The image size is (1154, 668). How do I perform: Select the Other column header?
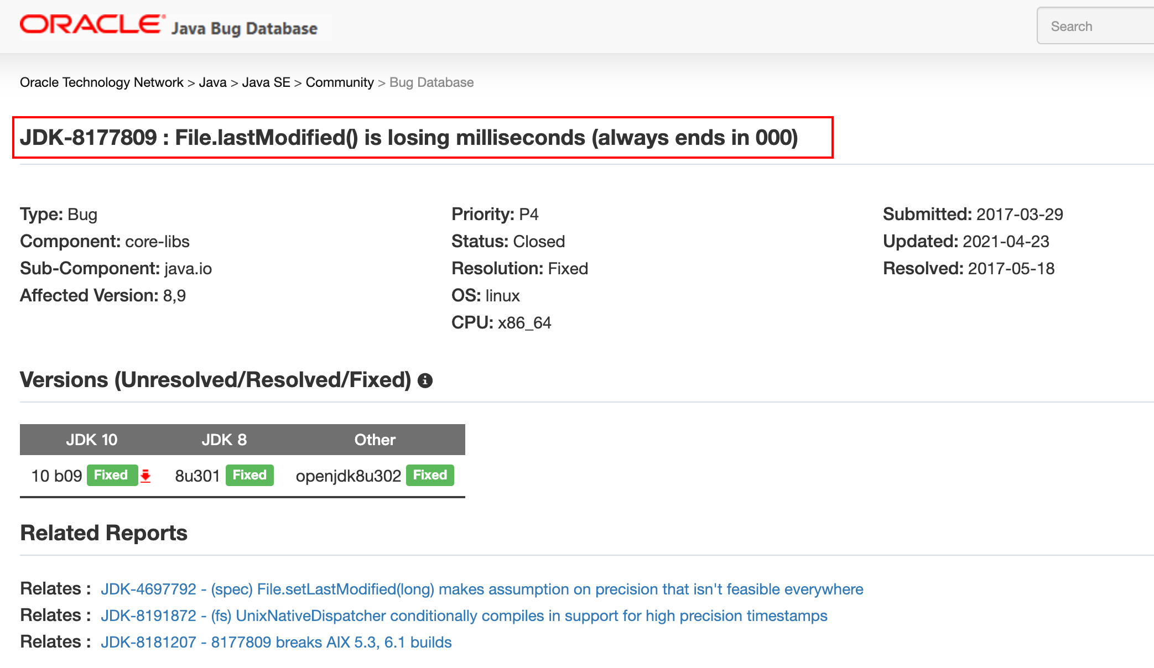[x=375, y=440]
